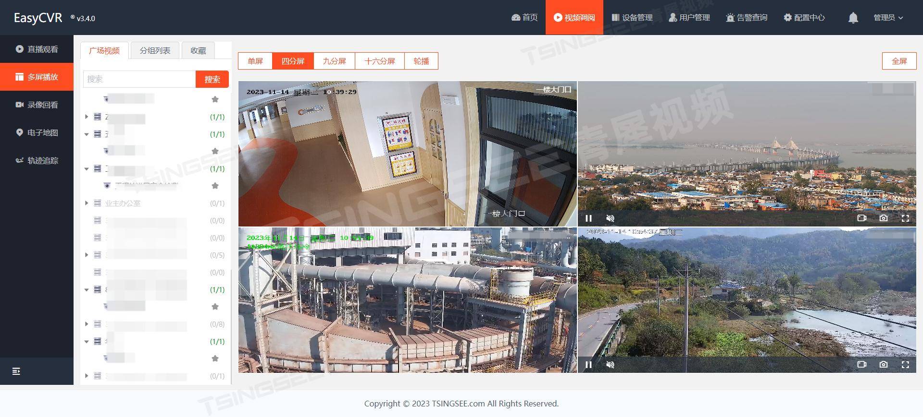Image resolution: width=923 pixels, height=417 pixels.
Task: Take snapshot of bridge cityscape video
Action: coord(884,218)
